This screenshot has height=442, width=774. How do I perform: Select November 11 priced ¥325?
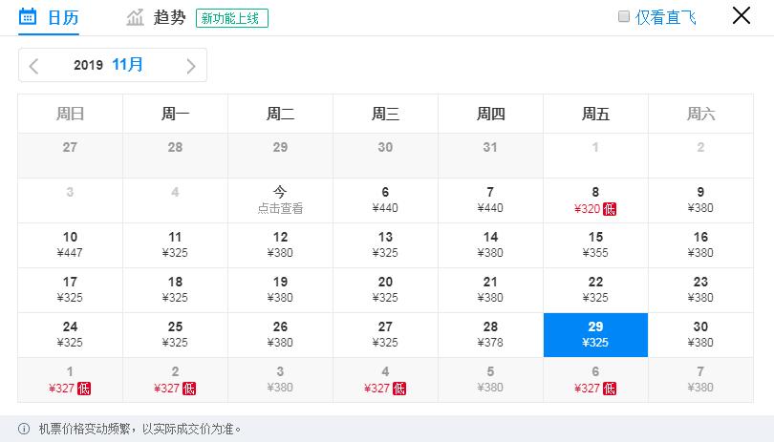[x=175, y=245]
